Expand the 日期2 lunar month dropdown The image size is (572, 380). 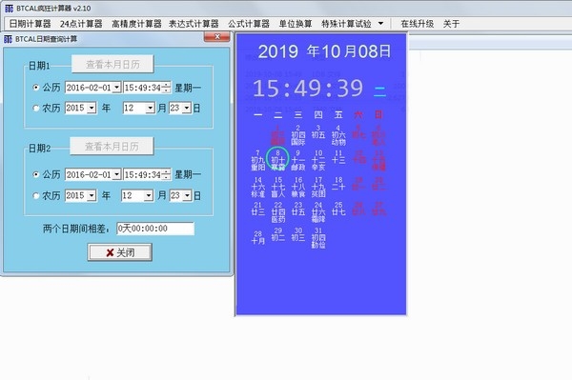point(148,196)
